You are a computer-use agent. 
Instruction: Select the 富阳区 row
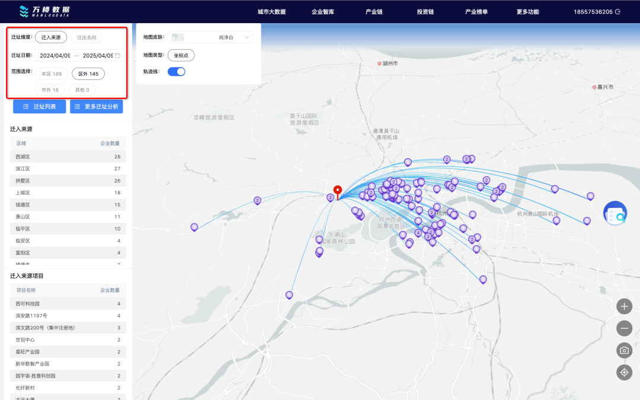(x=68, y=253)
